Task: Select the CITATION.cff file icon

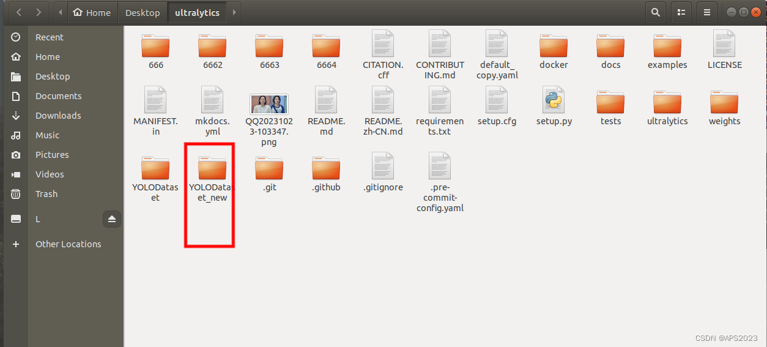Action: pyautogui.click(x=383, y=43)
